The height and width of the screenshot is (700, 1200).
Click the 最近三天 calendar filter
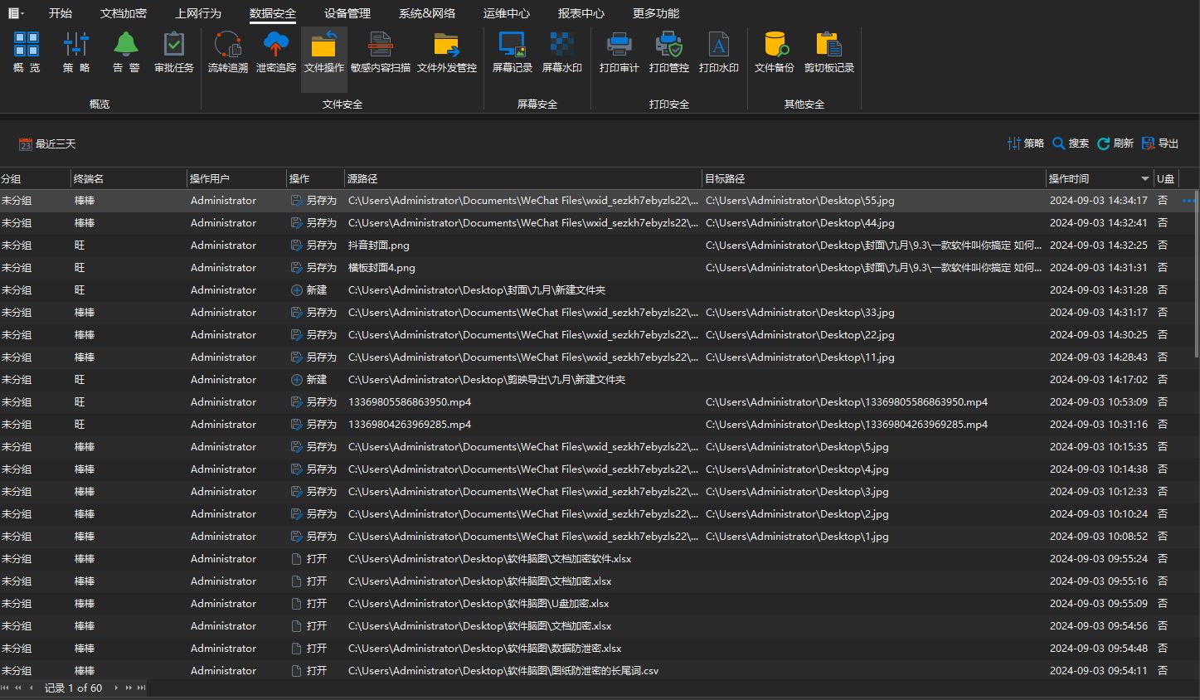click(47, 144)
